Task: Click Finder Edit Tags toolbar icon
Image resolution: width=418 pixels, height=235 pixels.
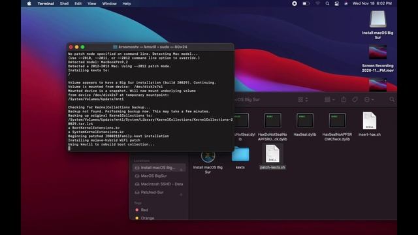Action: 355,99
